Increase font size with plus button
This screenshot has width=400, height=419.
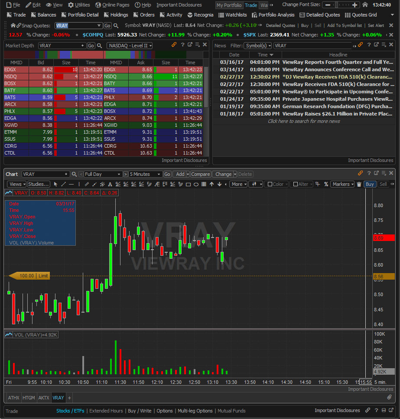click(354, 5)
